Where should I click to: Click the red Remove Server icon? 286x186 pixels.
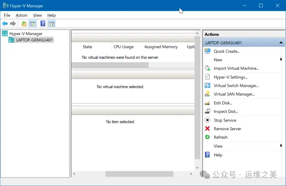click(207, 129)
